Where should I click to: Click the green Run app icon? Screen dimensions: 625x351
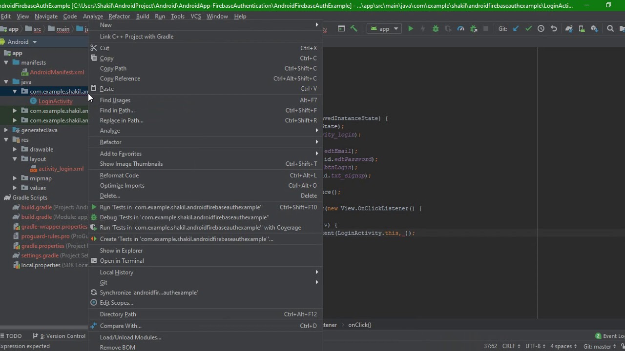coord(411,29)
